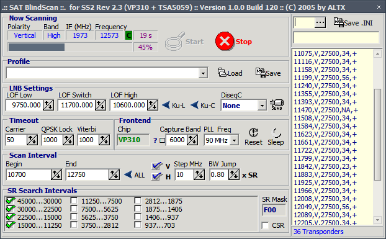Viewport: 386px width, 239px height.
Task: Click the DiseqC SEND icon
Action: click(277, 105)
